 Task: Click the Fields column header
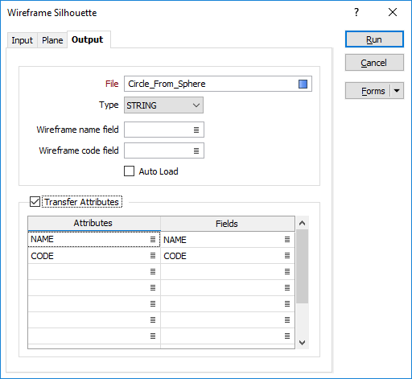tap(227, 224)
